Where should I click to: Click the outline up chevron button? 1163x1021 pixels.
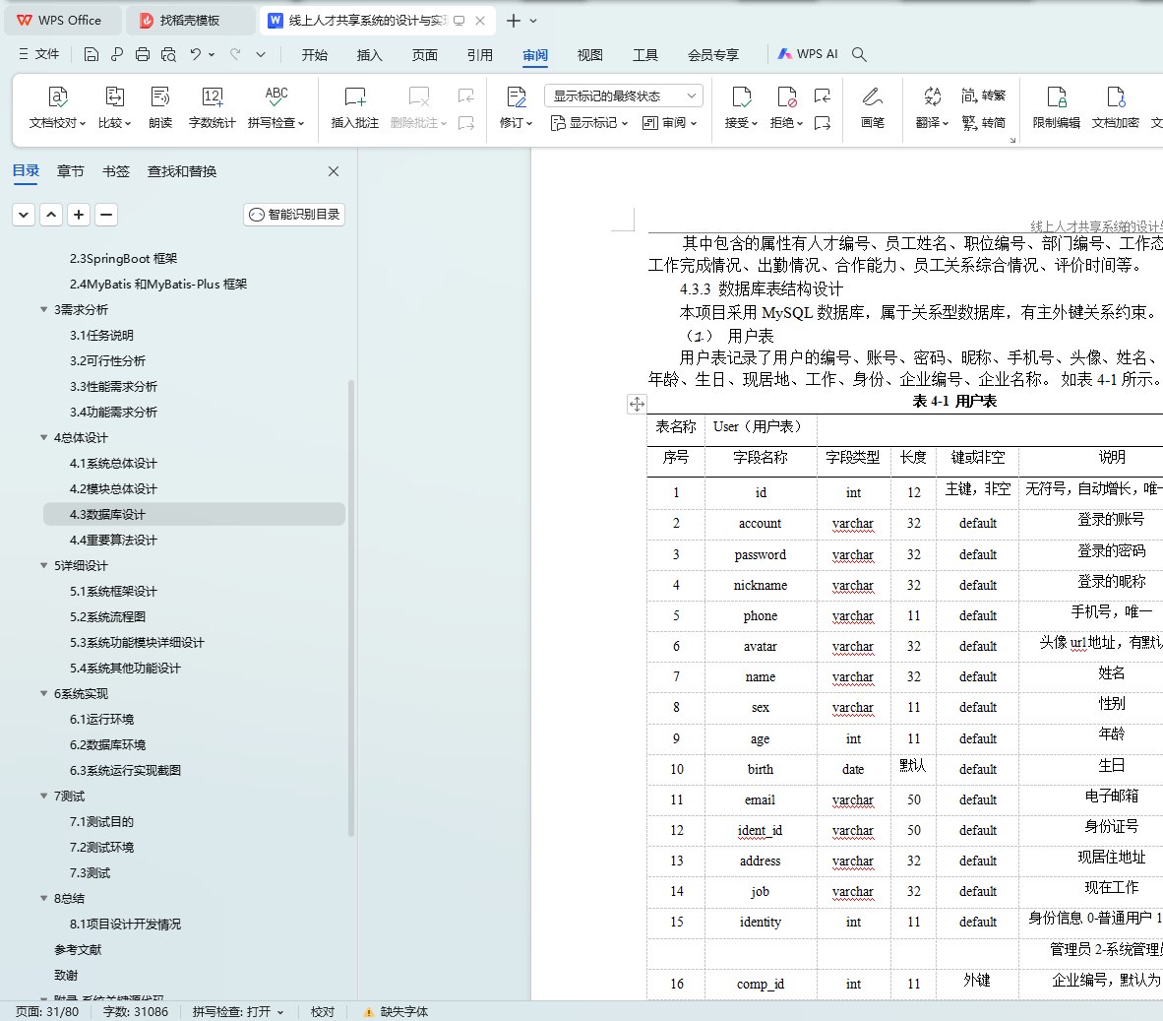tap(51, 216)
